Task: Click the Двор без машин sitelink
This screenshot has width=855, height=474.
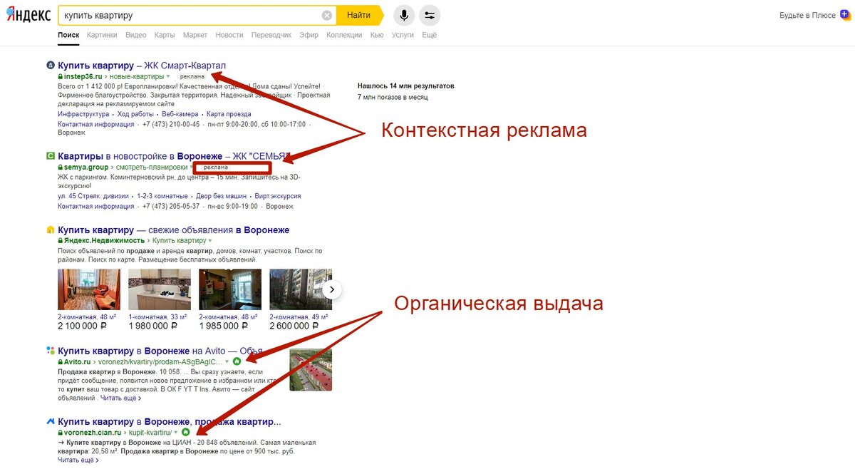Action: pyautogui.click(x=221, y=196)
